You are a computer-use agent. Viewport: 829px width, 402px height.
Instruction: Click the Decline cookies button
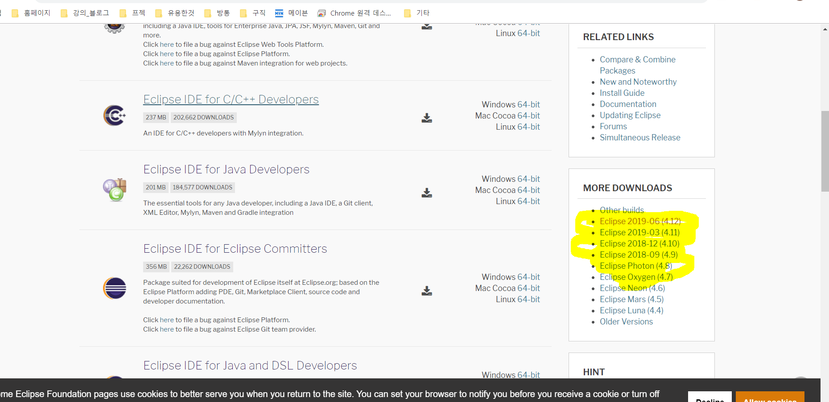pos(709,397)
